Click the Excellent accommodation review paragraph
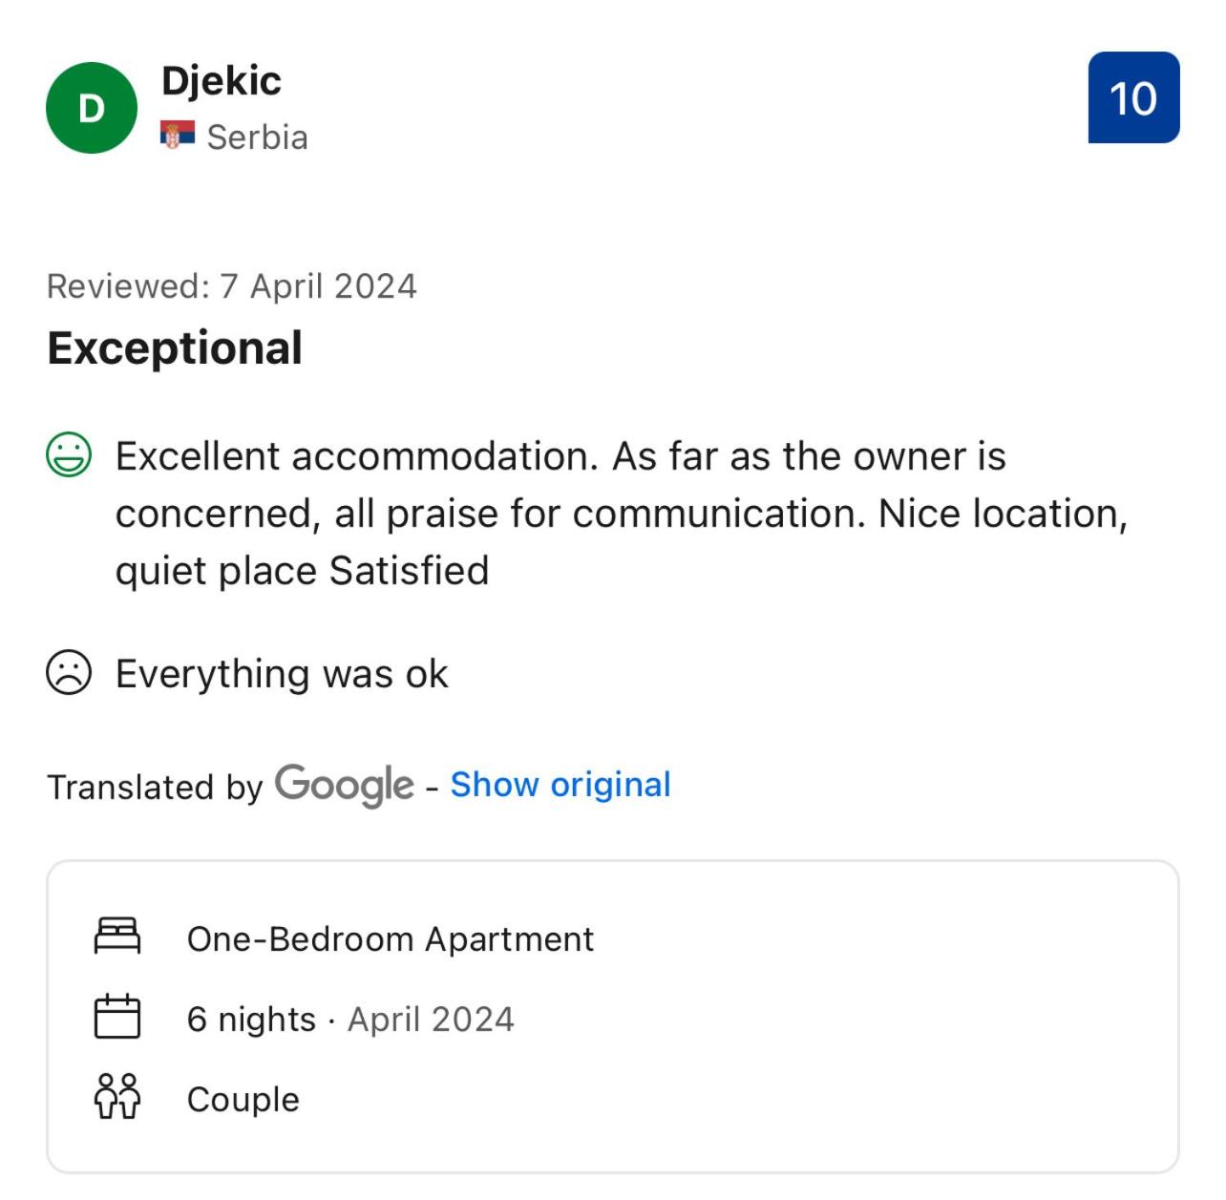1226x1200 pixels. click(x=622, y=514)
